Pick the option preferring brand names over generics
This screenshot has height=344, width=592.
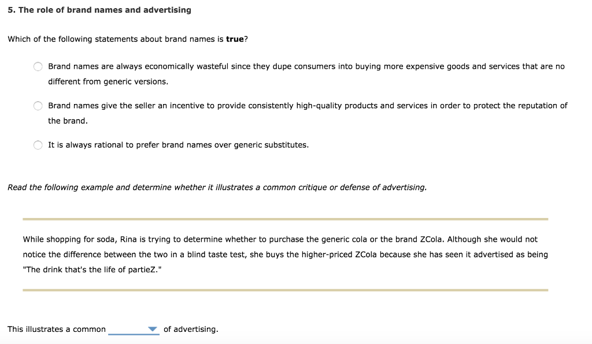point(38,145)
